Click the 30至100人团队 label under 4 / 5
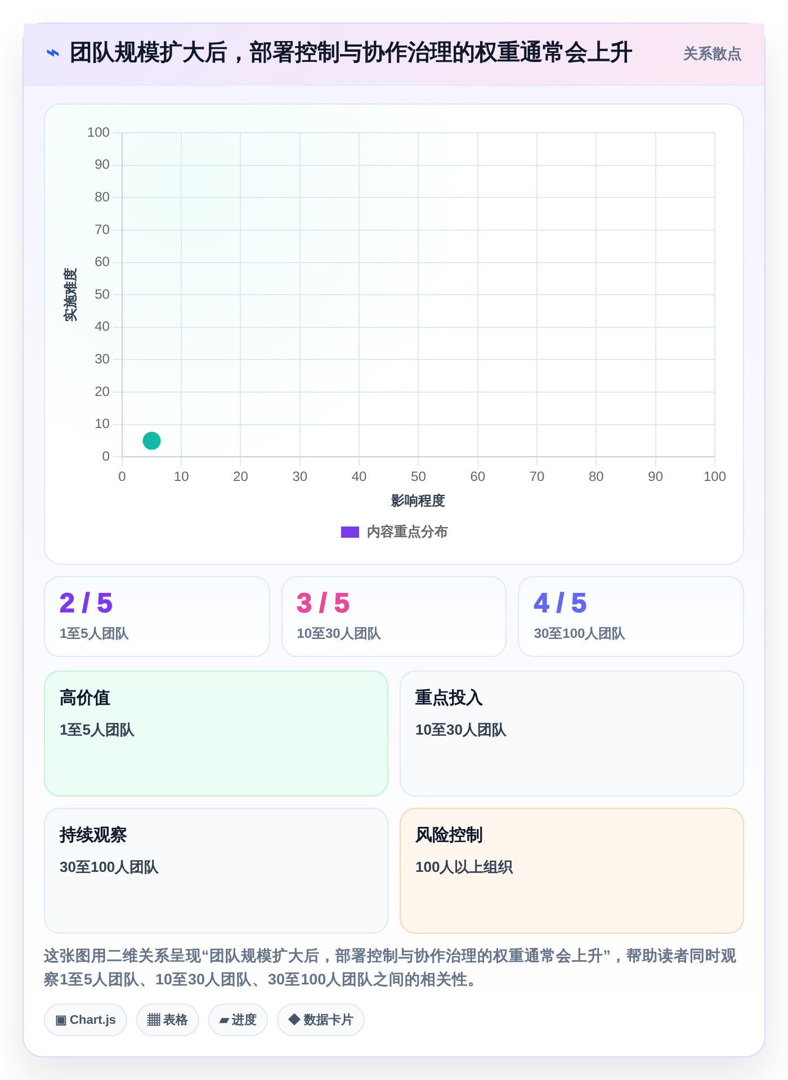This screenshot has width=788, height=1080. (x=579, y=634)
